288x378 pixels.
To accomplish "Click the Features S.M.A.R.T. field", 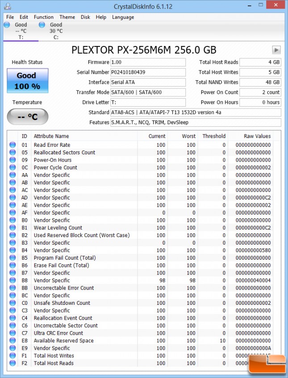I will pyautogui.click(x=196, y=122).
